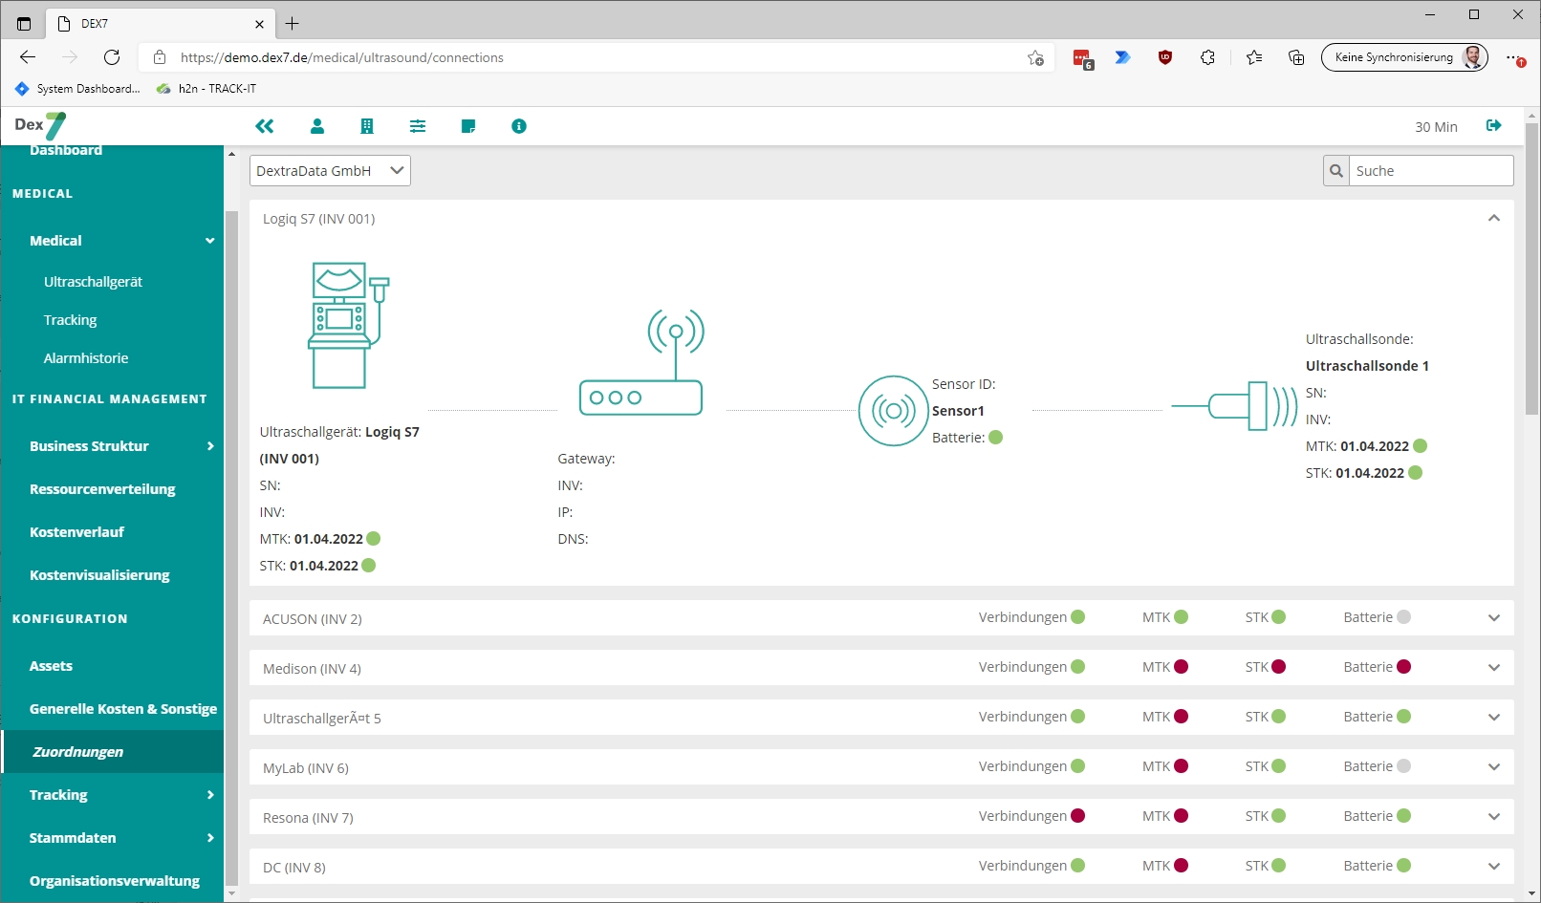The height and width of the screenshot is (903, 1541).
Task: Focus the browser address bar
Action: 598,57
